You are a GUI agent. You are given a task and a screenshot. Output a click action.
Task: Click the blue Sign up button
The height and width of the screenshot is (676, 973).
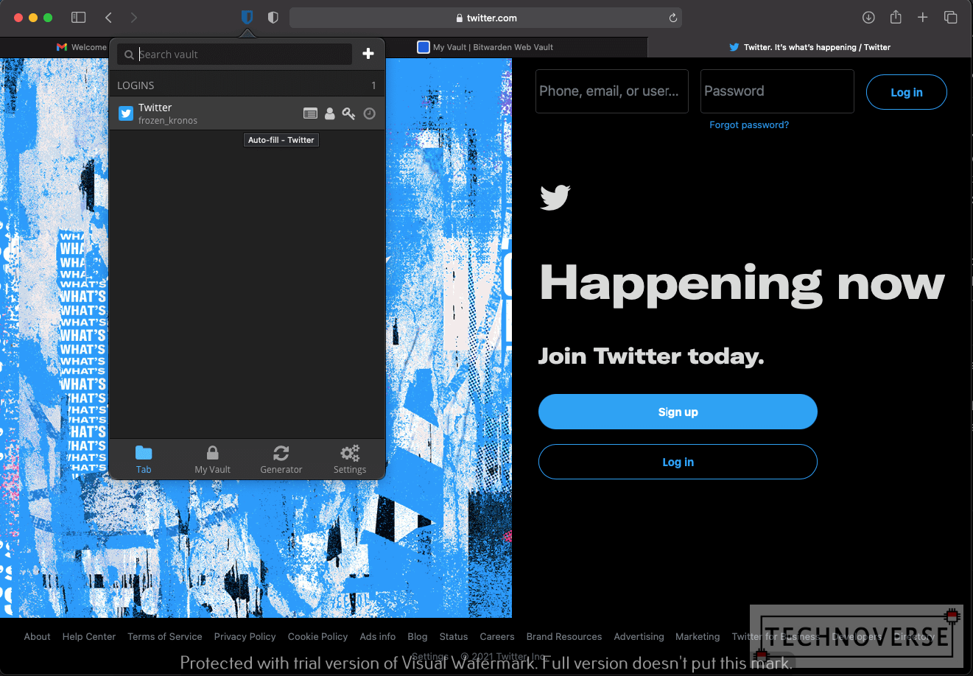point(678,412)
